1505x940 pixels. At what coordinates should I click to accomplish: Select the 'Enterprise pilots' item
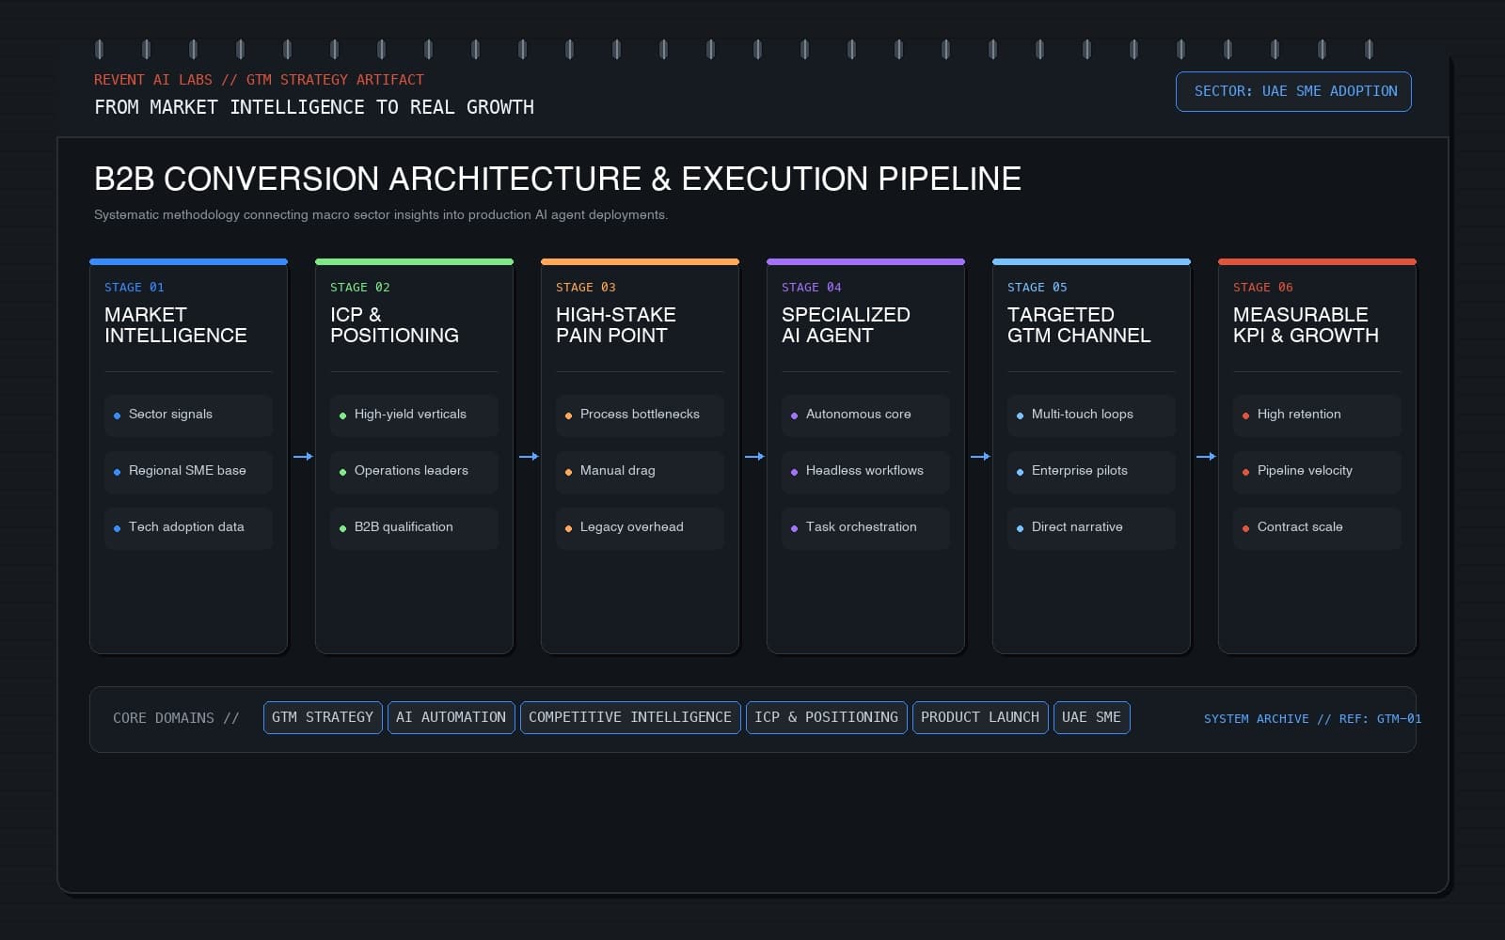click(1091, 471)
